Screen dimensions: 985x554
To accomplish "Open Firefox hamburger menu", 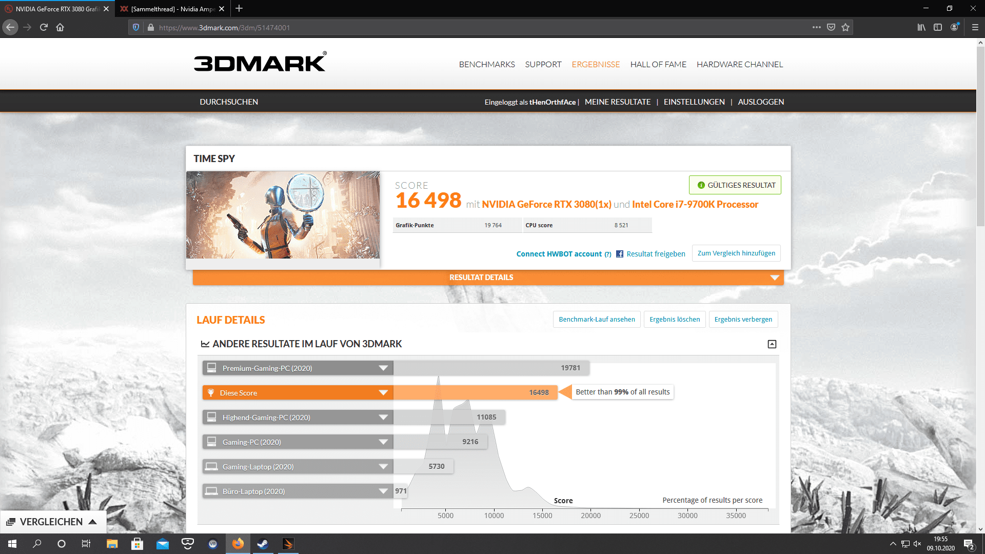I will [x=975, y=28].
